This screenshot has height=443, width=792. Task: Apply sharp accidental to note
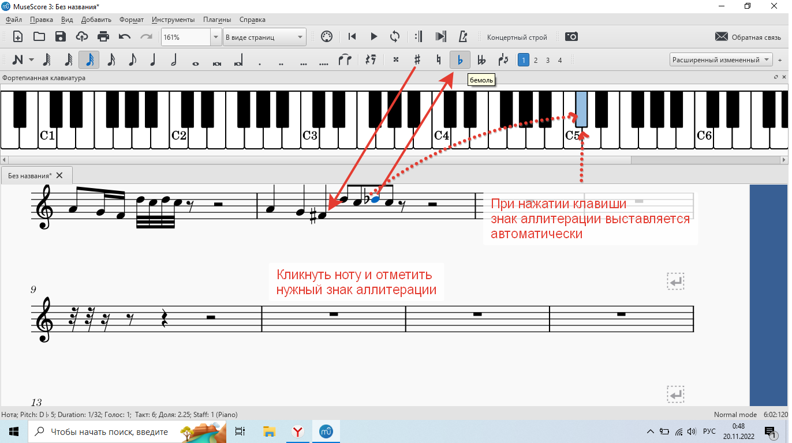point(417,60)
